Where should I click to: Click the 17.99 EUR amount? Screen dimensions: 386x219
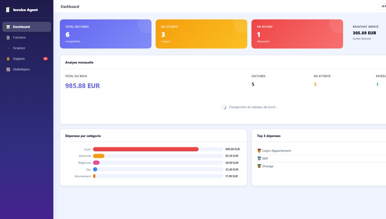(x=232, y=176)
